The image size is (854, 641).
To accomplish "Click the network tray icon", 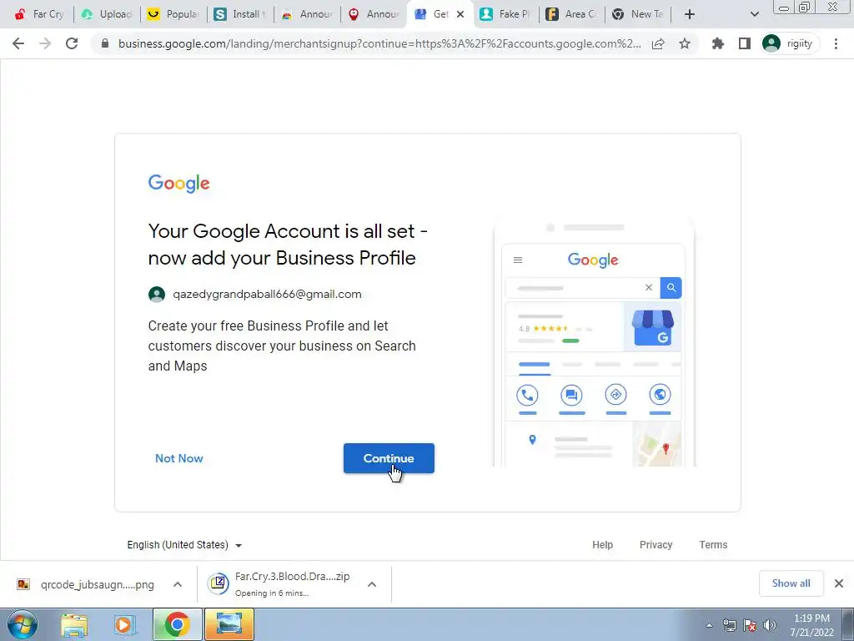I will (729, 625).
